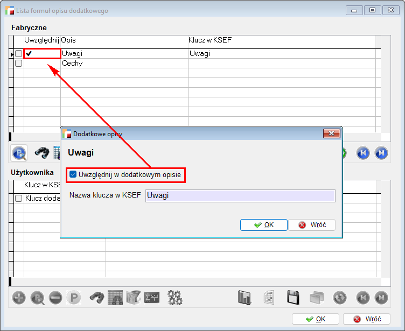Click the refresh icon in the Użytkownika toolbar

tap(339, 297)
